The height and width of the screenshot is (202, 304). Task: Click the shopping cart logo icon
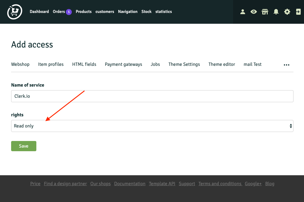[15, 12]
